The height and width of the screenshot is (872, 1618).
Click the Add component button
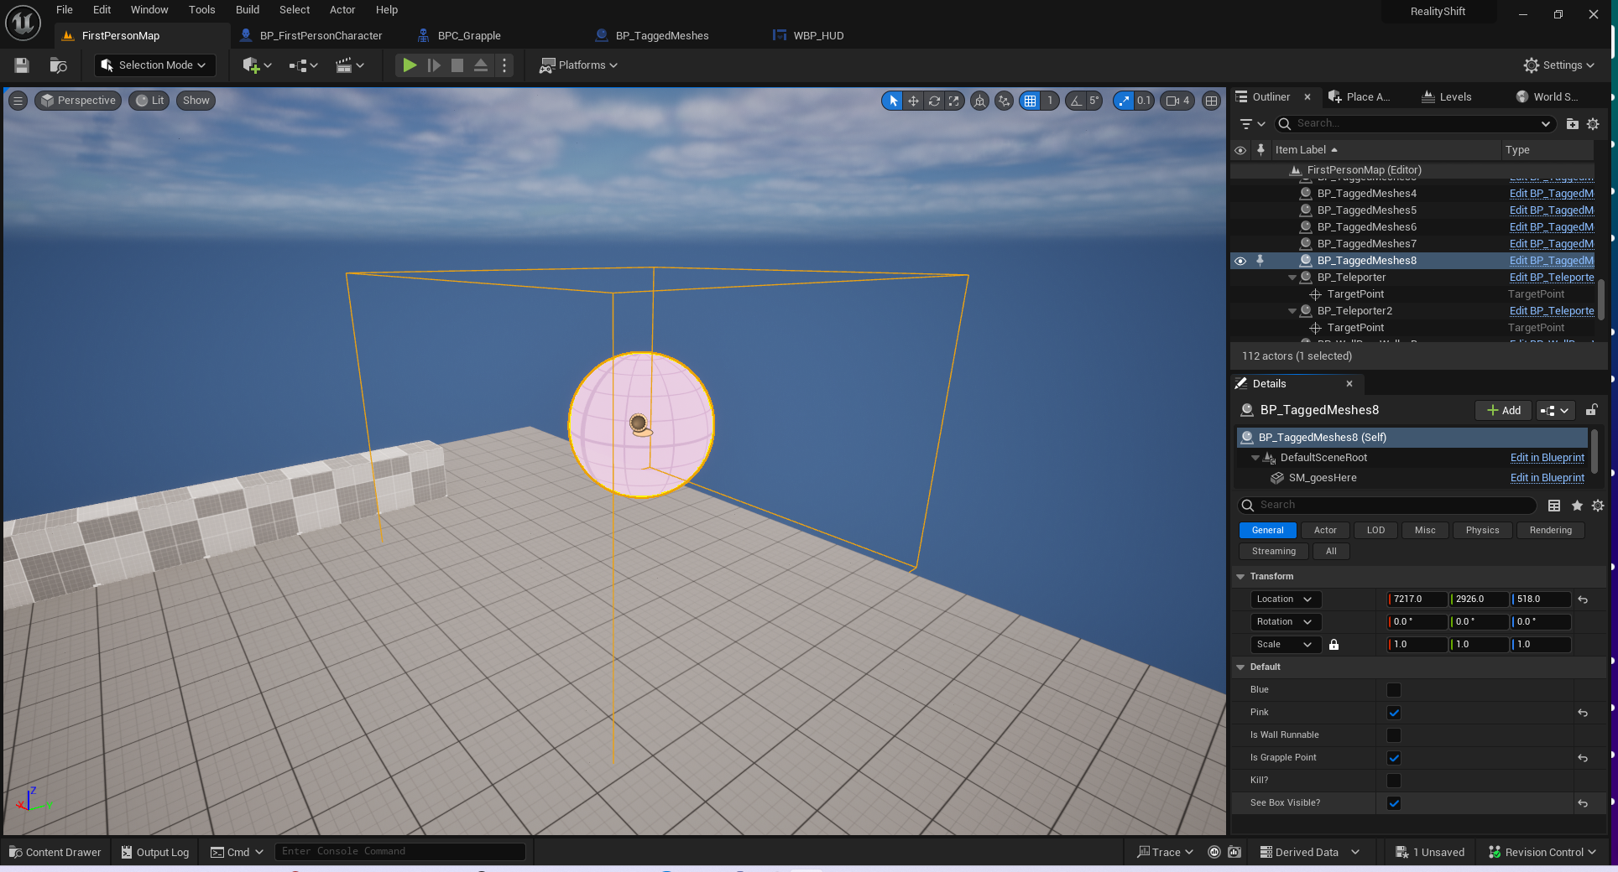[x=1503, y=410]
